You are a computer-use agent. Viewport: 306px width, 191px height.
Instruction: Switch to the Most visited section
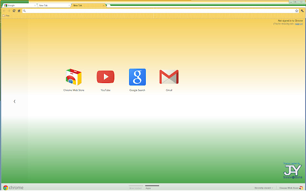pyautogui.click(x=135, y=188)
